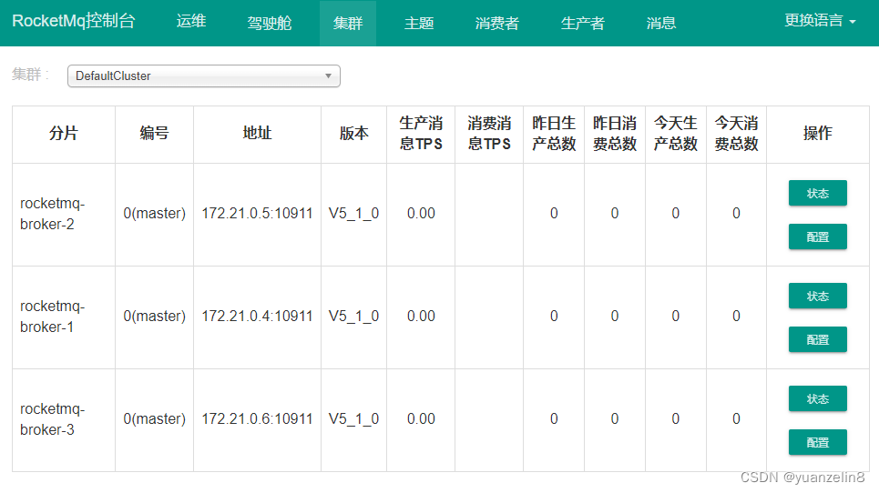Click 0.00 TPS value for rocketmq-broker-3
This screenshot has height=493, width=879.
point(421,419)
